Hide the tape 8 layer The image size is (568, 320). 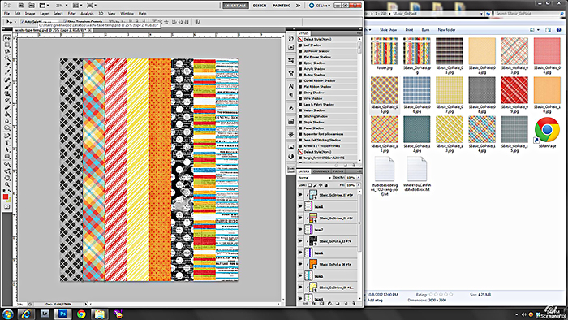click(300, 206)
